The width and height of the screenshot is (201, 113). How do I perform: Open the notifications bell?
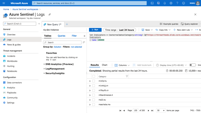pos(165,3)
